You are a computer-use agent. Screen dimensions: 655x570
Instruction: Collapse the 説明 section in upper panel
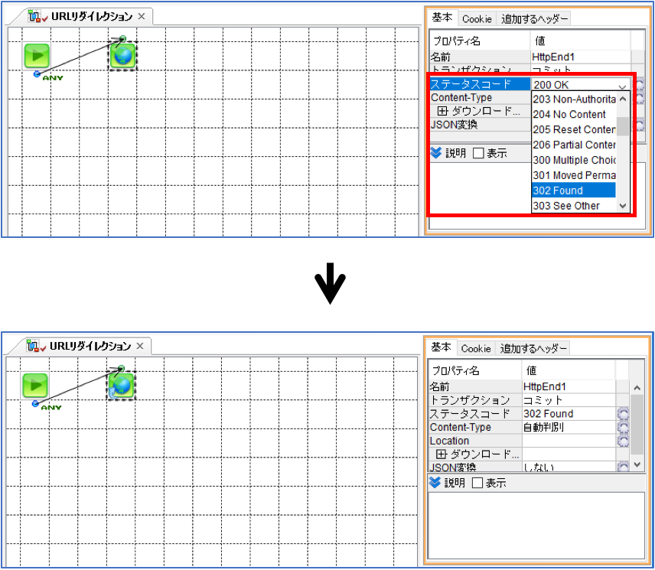(x=436, y=153)
